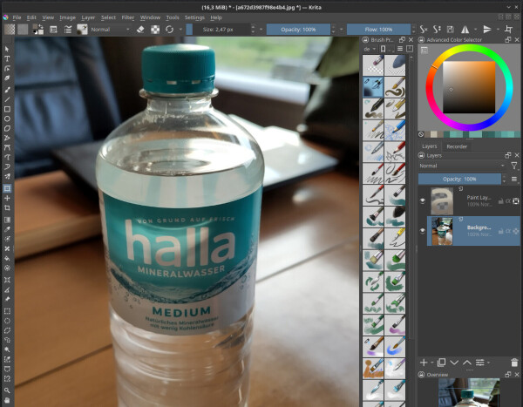The width and height of the screenshot is (523, 407).
Task: Select the Measure tool
Action: tap(7, 289)
